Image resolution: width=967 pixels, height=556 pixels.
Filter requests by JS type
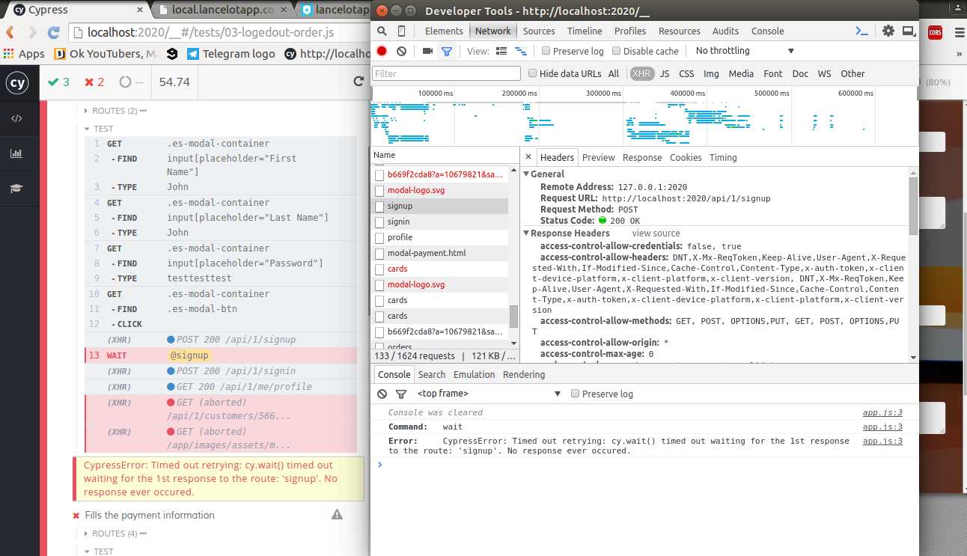tap(665, 73)
